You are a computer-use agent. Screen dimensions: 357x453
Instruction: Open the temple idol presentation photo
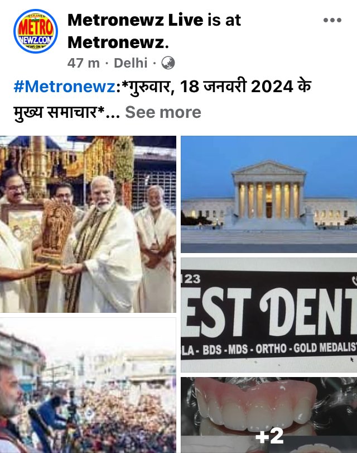[x=88, y=224]
